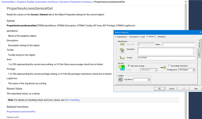Click Cancel in Button Properties dialog
This screenshot has width=202, height=119.
tap(171, 89)
